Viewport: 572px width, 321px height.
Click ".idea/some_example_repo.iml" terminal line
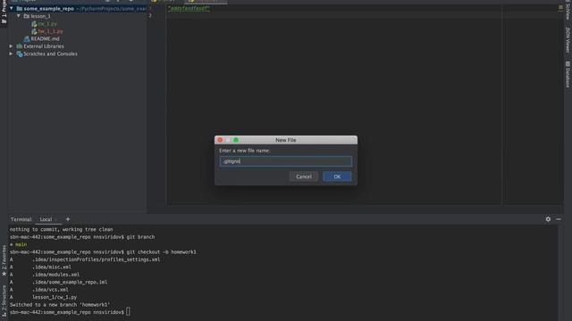[x=70, y=282]
